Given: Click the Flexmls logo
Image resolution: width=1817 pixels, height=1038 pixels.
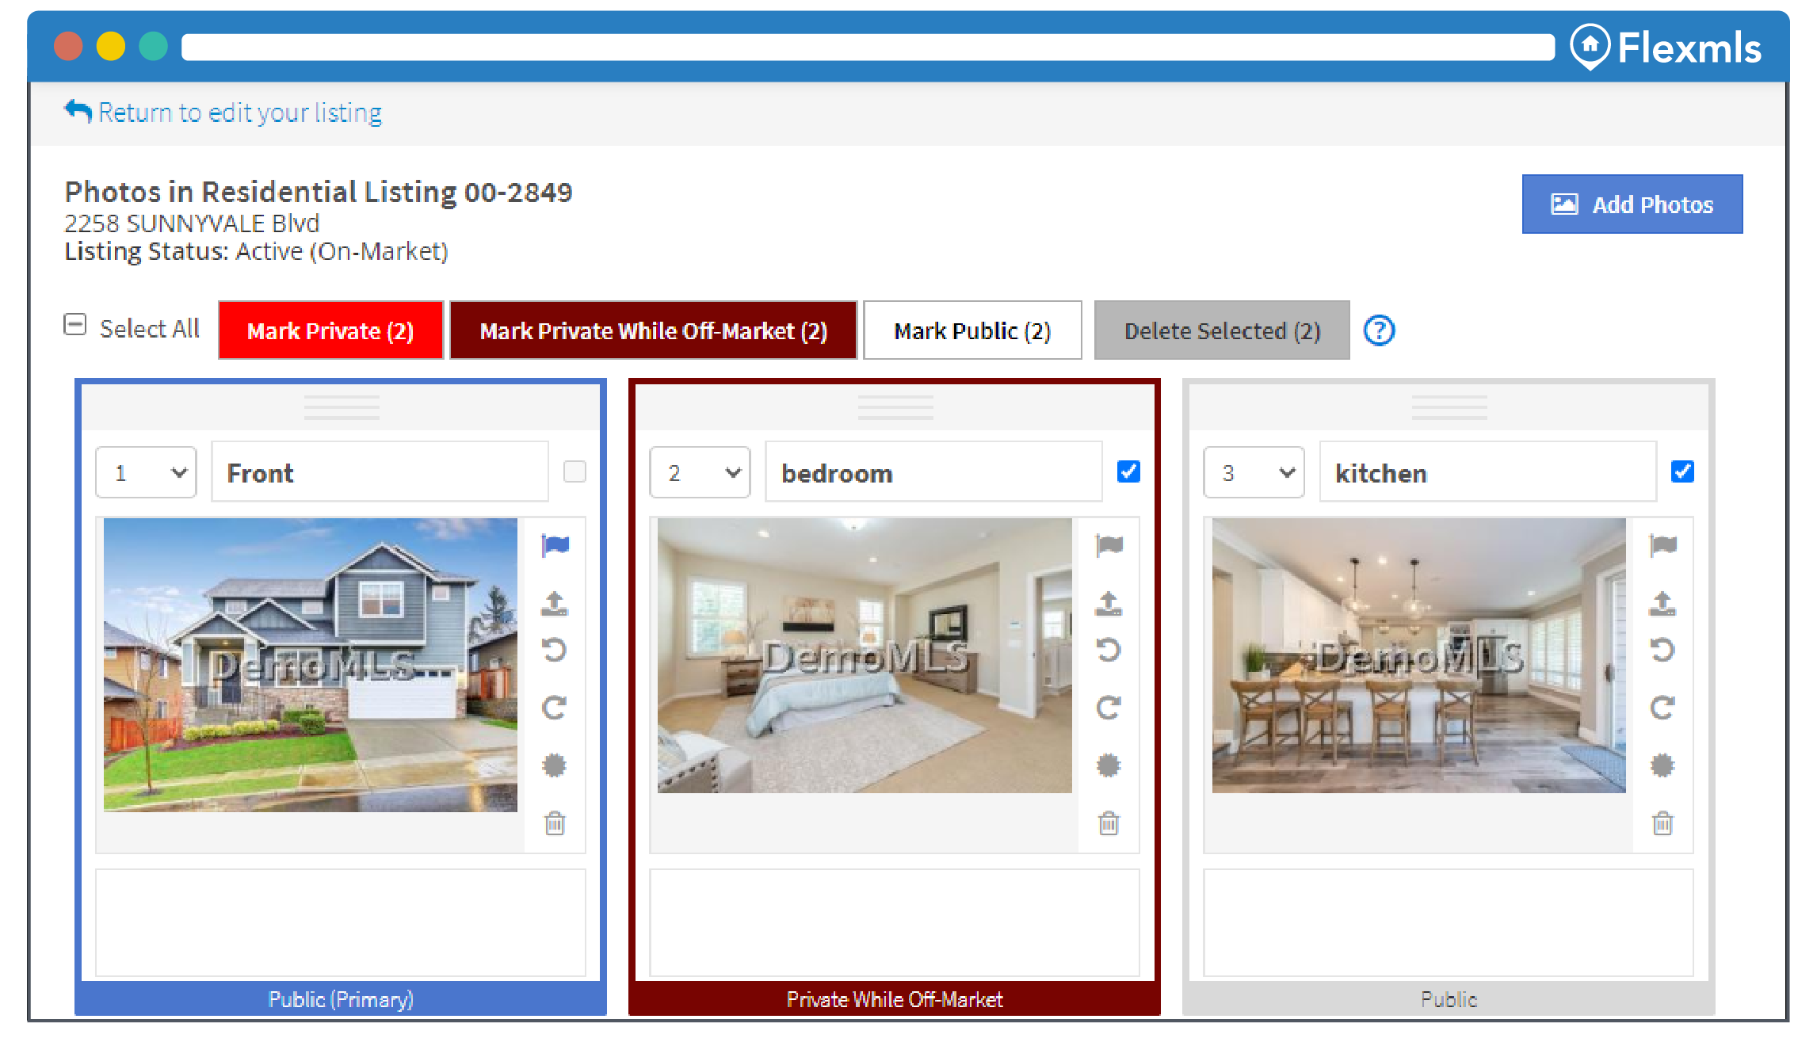Looking at the screenshot, I should point(1666,48).
